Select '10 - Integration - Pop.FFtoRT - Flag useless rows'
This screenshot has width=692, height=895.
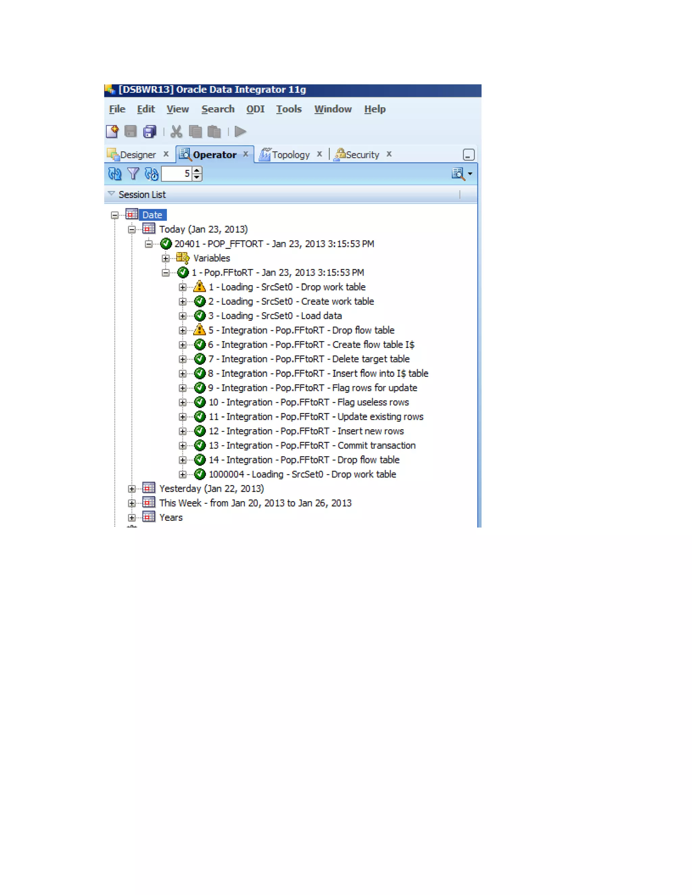309,402
